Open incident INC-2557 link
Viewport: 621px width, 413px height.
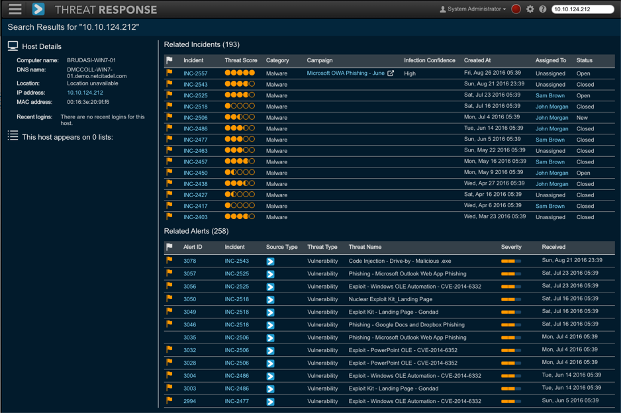[x=195, y=73]
